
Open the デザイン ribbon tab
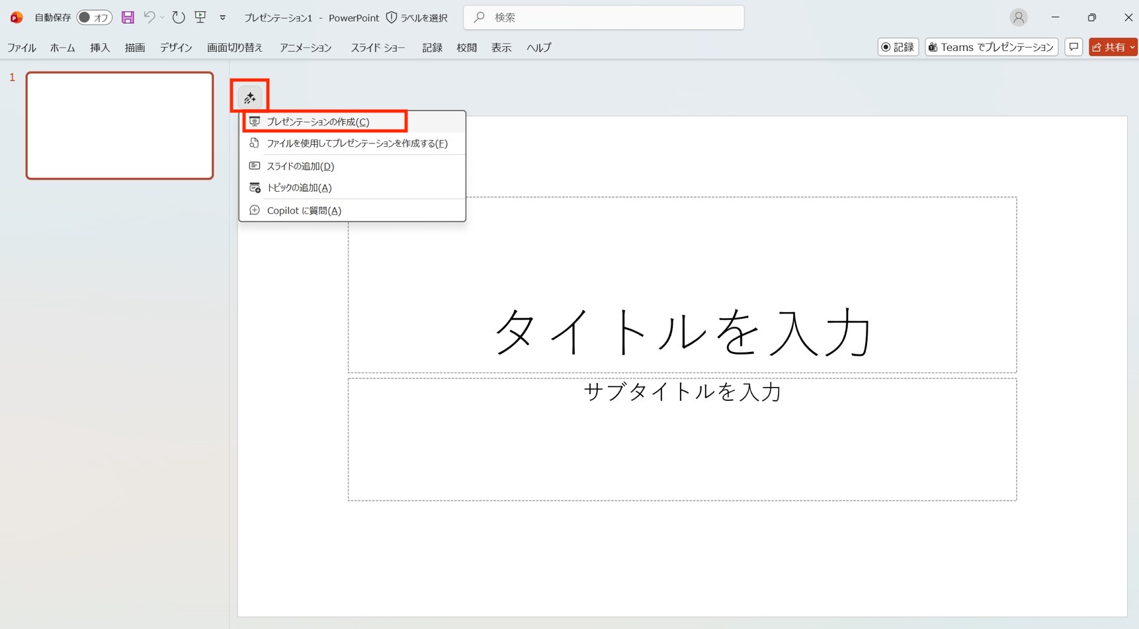[x=176, y=48]
